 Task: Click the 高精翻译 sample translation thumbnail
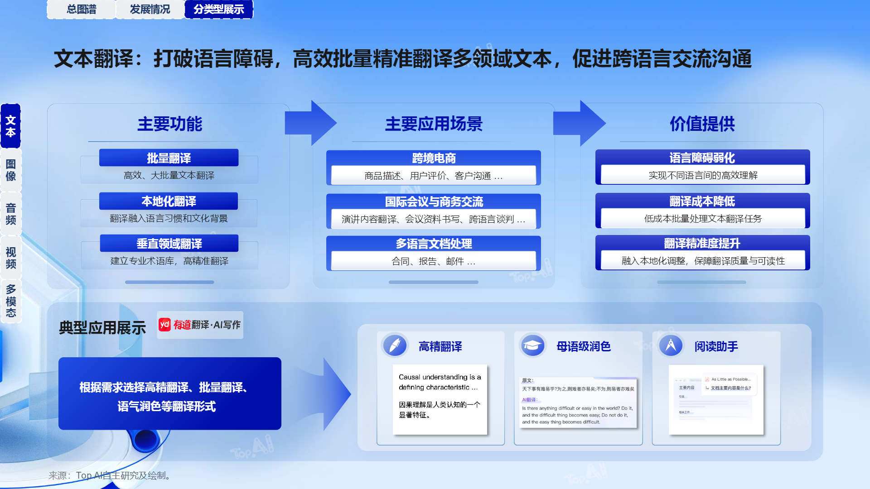tap(440, 399)
